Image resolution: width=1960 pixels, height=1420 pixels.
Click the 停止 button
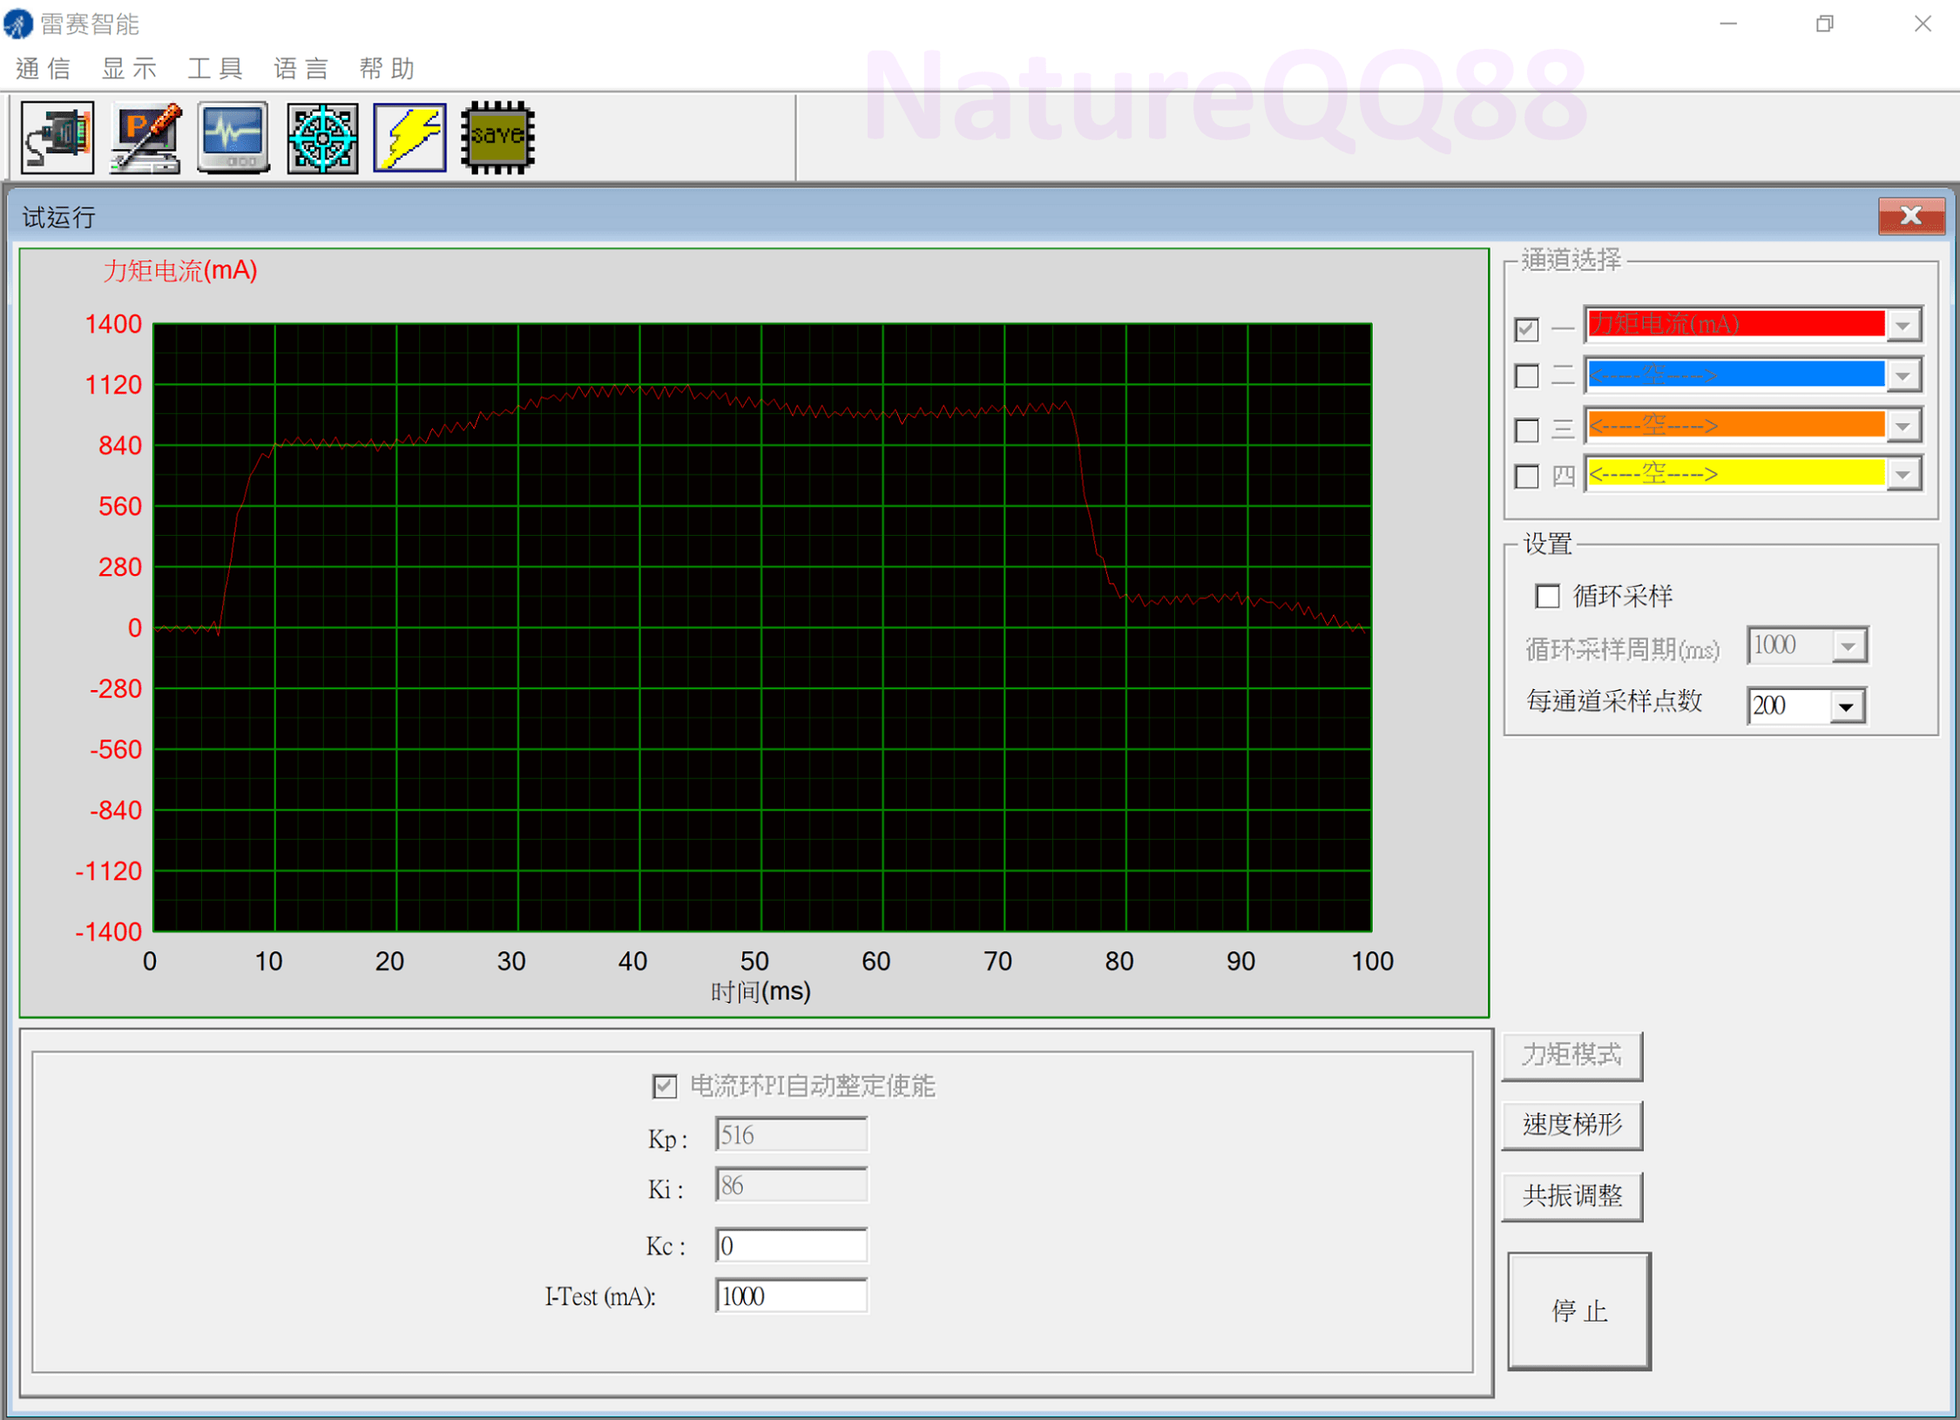click(x=1578, y=1310)
